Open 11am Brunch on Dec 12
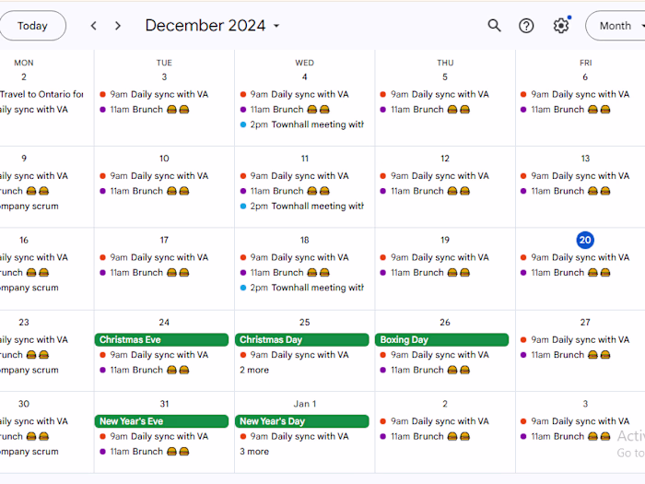This screenshot has height=484, width=645. tap(426, 191)
